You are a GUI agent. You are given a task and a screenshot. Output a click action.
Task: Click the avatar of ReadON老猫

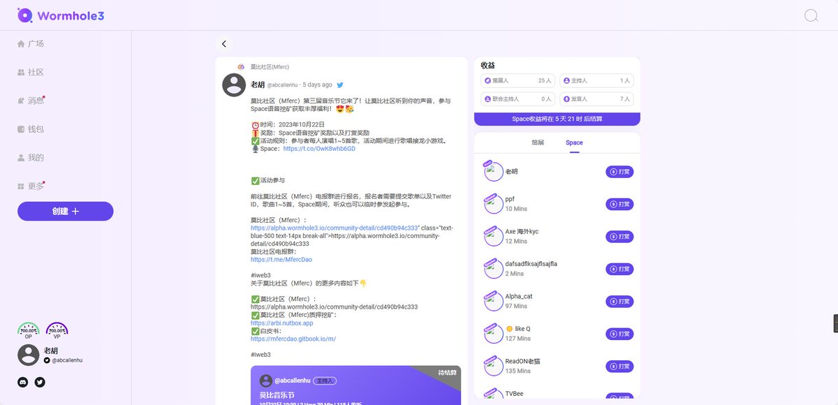(493, 366)
